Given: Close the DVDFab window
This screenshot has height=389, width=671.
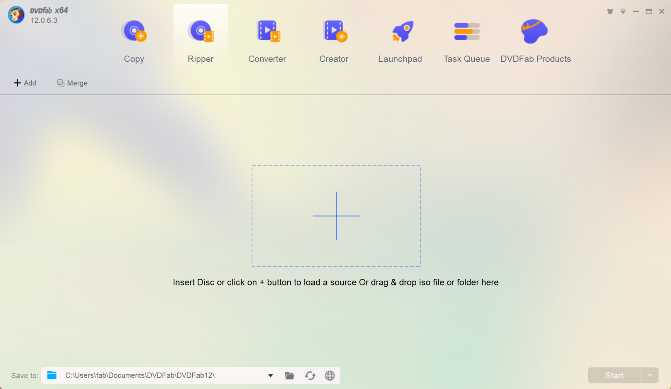Looking at the screenshot, I should coord(662,11).
